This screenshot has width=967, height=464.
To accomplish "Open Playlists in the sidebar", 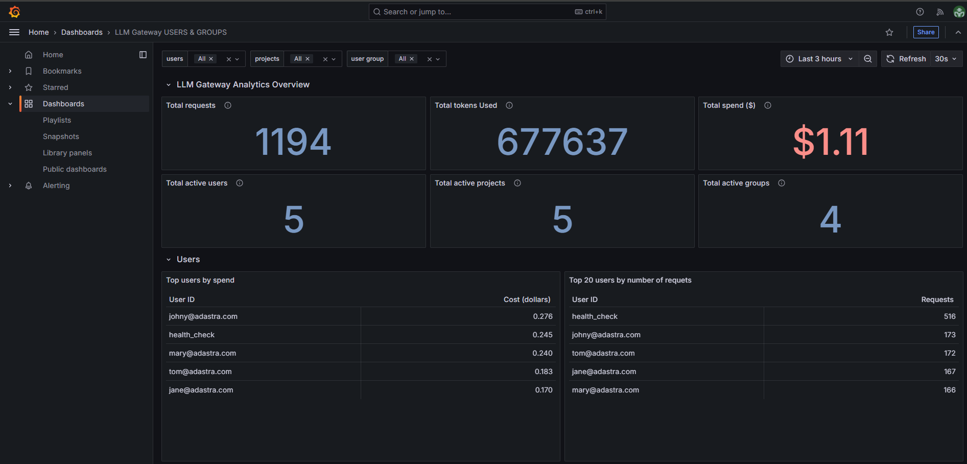I will 57,120.
